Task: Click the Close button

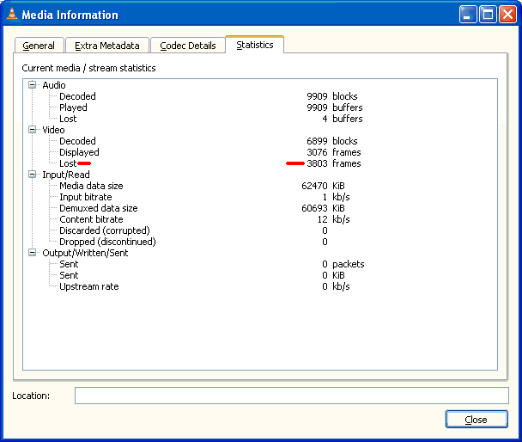Action: (x=476, y=420)
